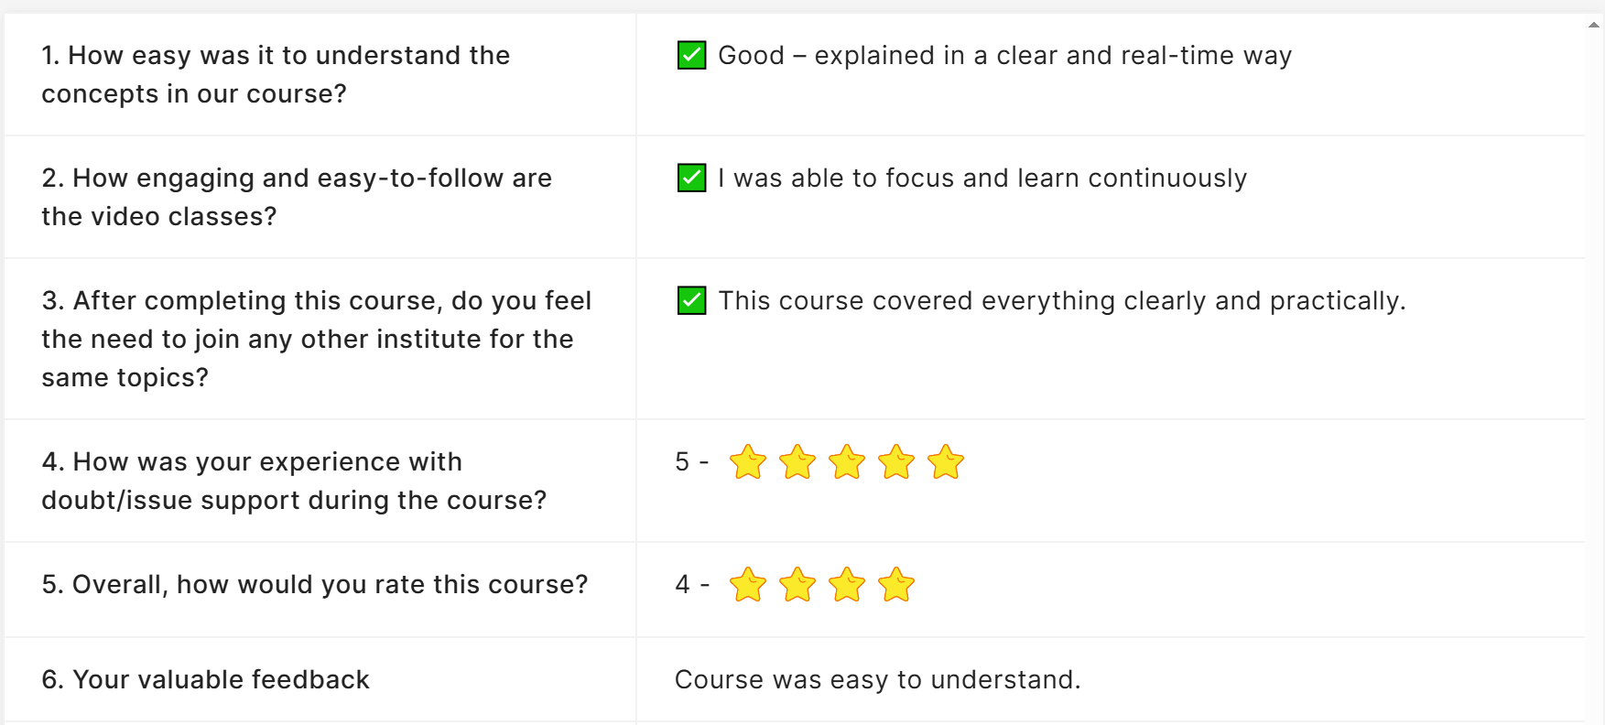
Task: Click the second star in the five-star support rating
Action: [797, 462]
